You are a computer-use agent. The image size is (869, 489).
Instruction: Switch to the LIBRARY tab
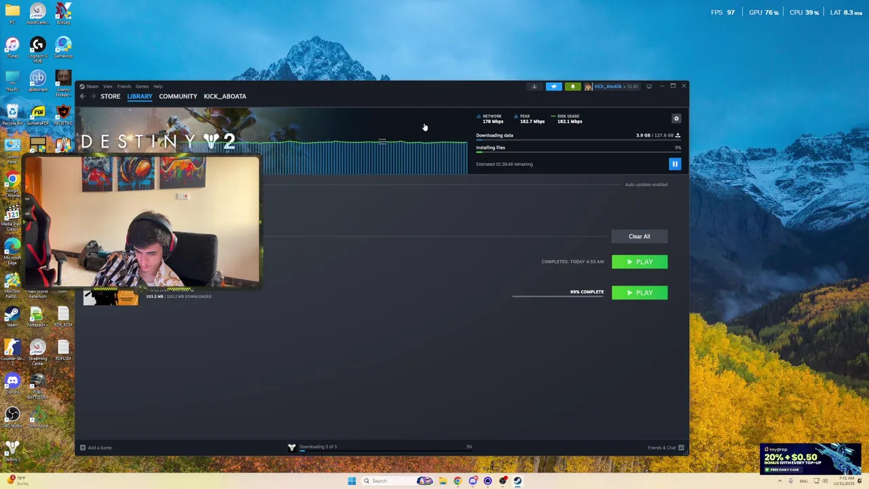pos(139,96)
